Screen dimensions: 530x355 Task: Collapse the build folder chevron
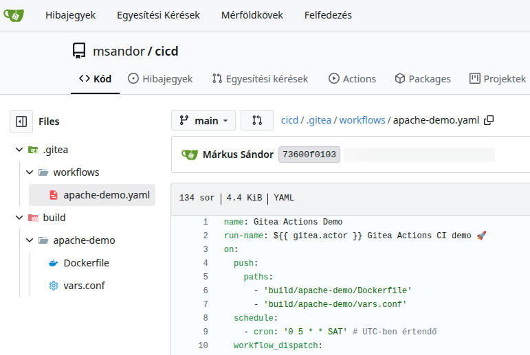click(19, 218)
